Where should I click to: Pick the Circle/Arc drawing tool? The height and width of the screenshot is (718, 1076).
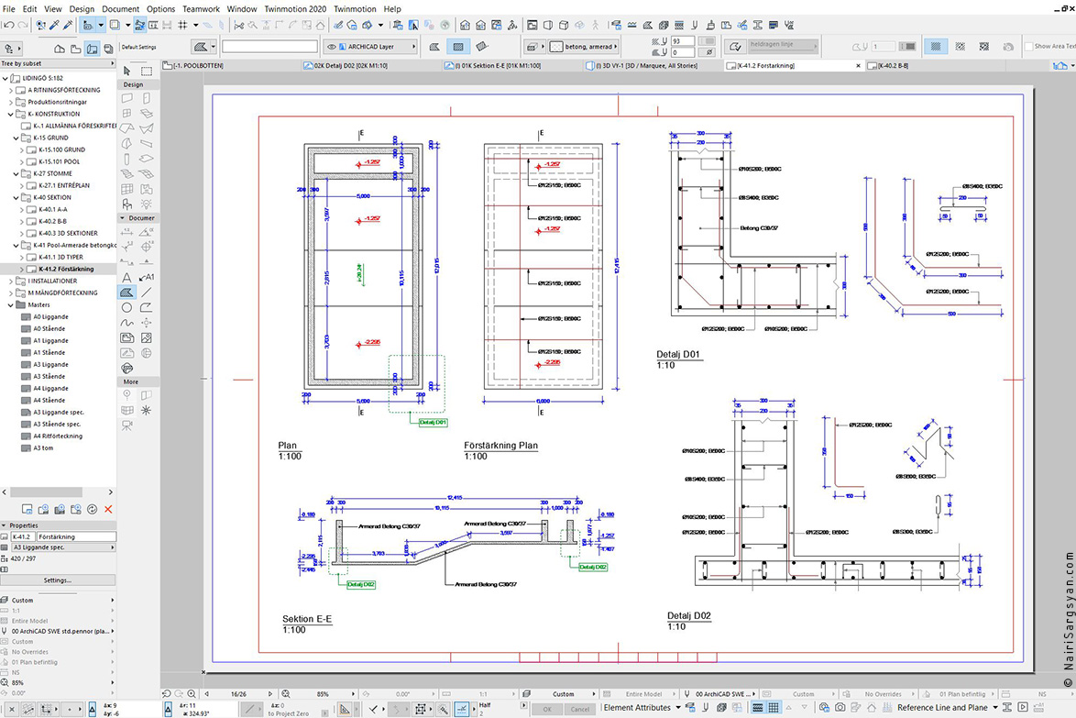127,307
